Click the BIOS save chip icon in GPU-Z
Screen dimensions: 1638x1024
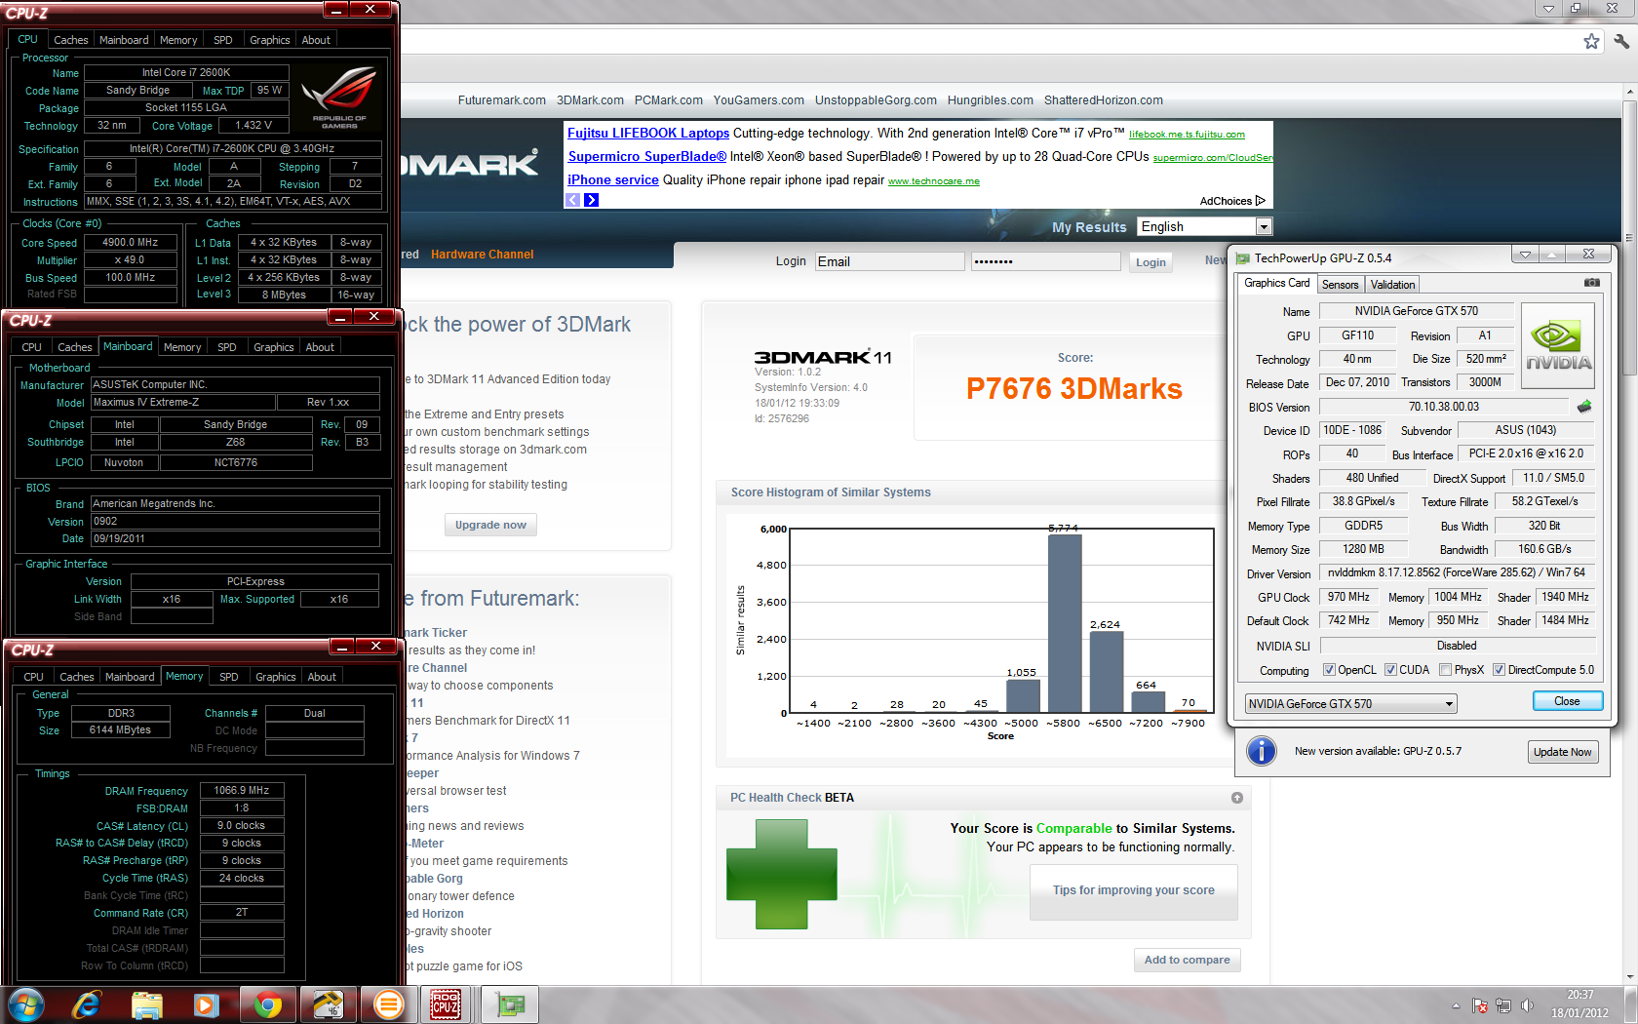pyautogui.click(x=1584, y=407)
